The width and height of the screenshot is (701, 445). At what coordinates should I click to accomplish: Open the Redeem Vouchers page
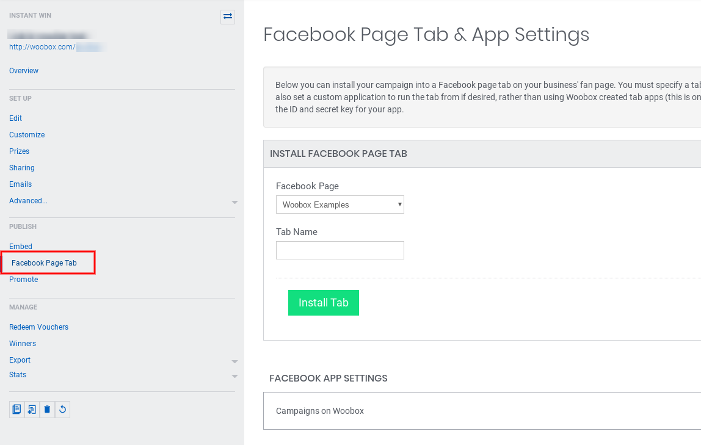(x=38, y=327)
